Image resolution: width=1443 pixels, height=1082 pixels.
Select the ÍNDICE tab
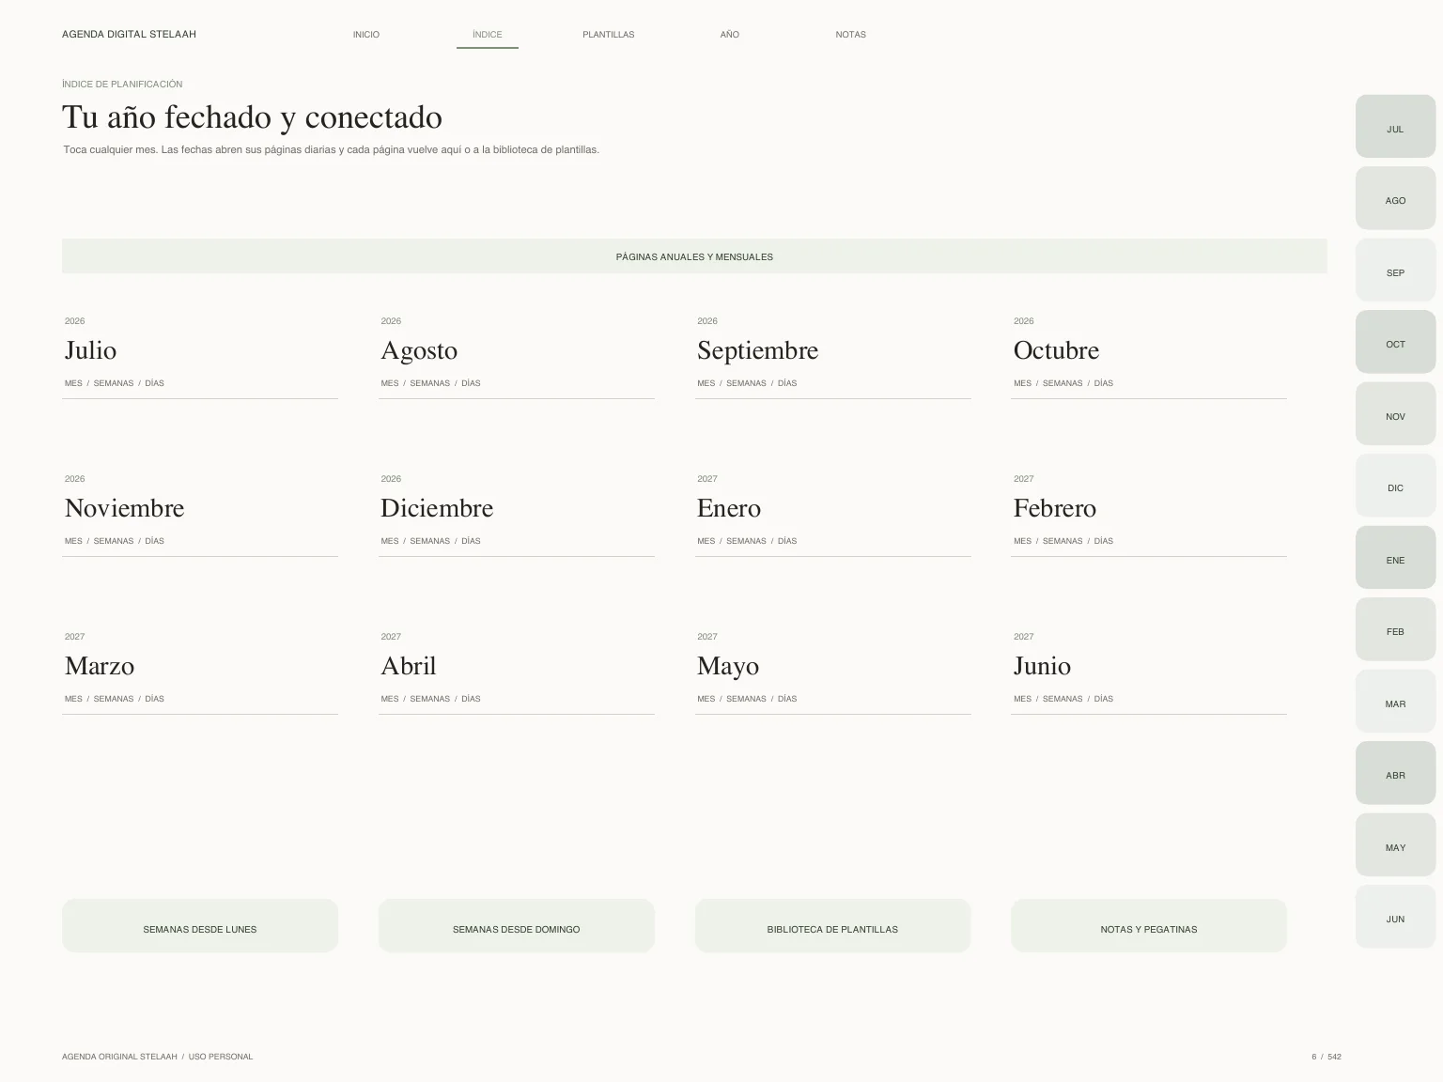coord(488,35)
